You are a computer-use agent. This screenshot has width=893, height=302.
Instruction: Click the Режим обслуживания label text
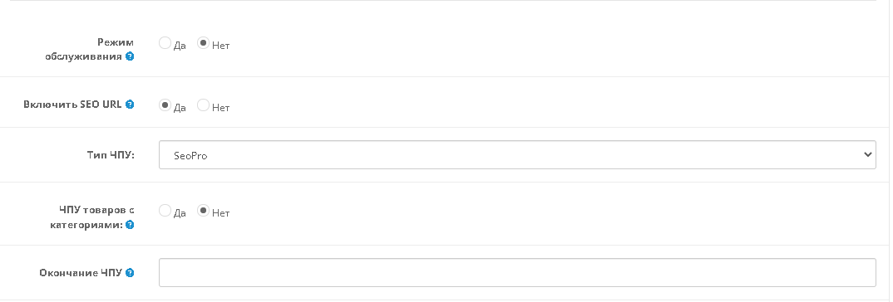pos(90,50)
